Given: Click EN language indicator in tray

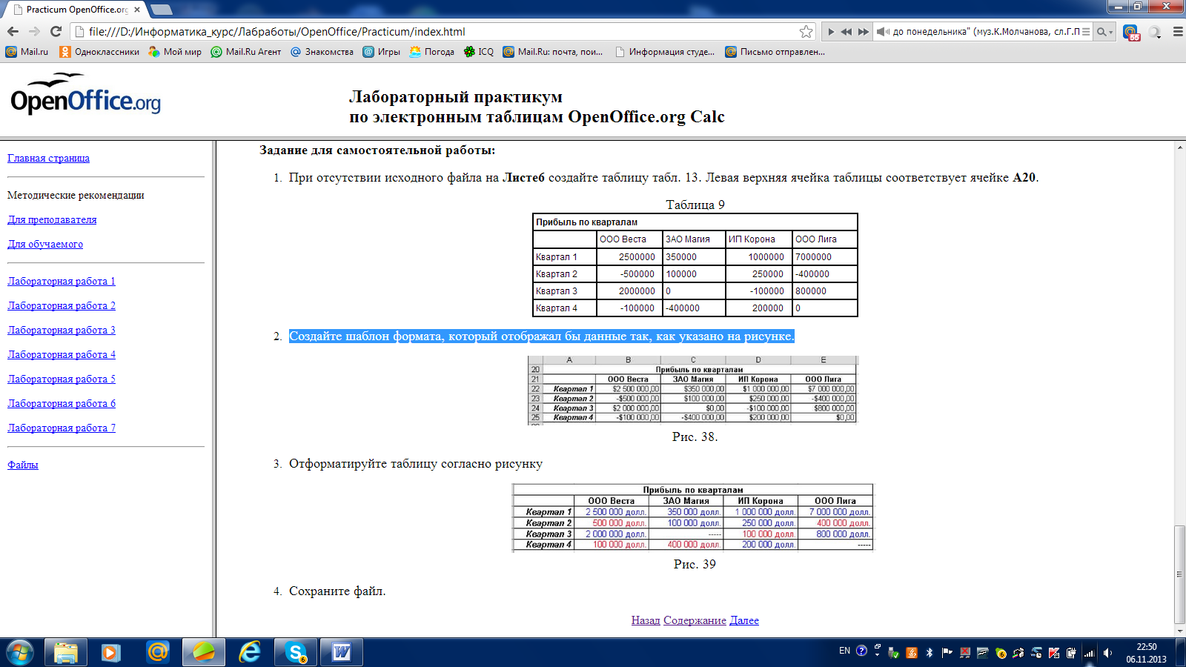Looking at the screenshot, I should point(844,651).
